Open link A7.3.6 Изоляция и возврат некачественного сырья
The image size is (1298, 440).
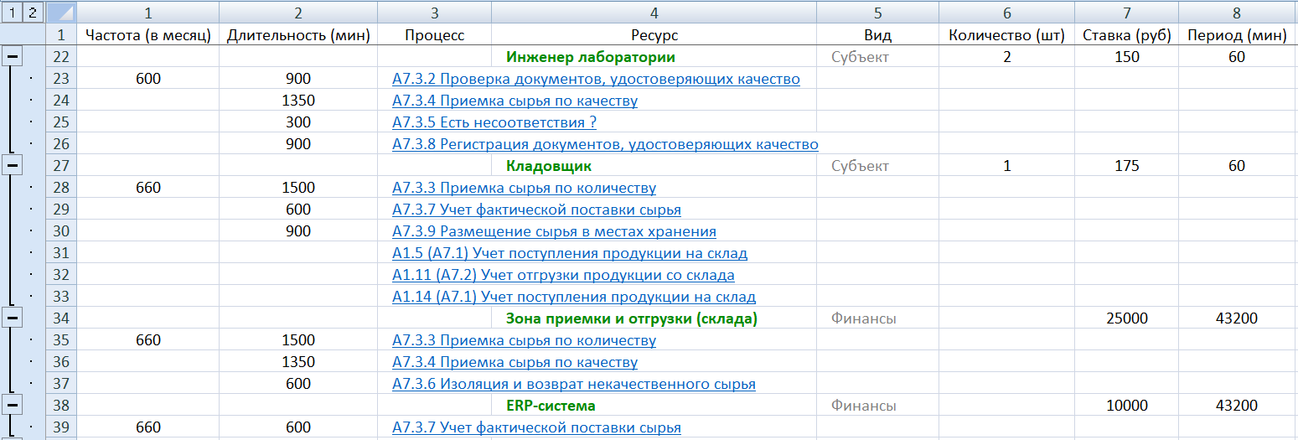point(573,384)
